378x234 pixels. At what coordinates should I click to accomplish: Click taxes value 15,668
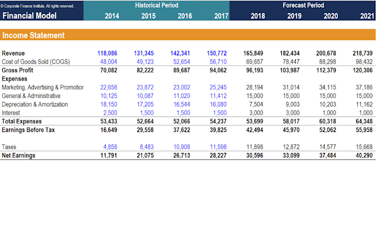pos(364,147)
